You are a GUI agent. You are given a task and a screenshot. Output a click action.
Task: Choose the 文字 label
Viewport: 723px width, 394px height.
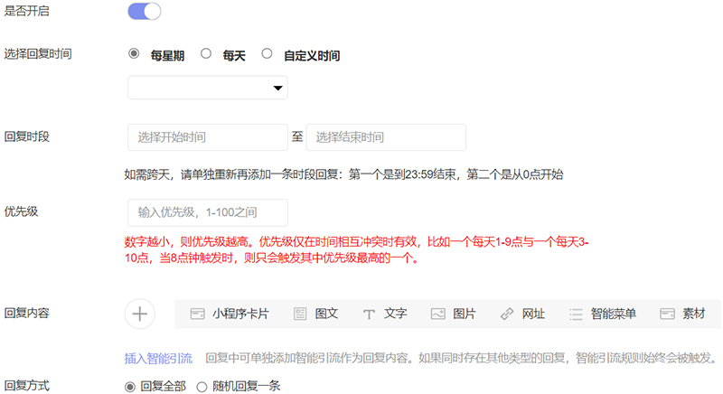(395, 314)
